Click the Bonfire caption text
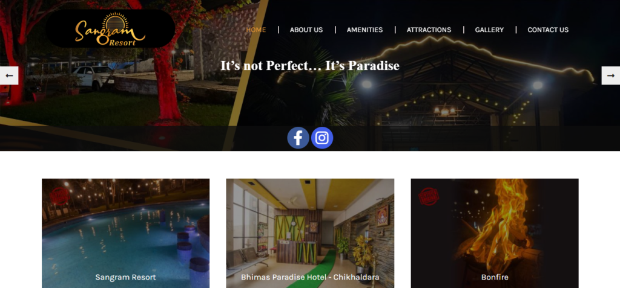 [495, 277]
